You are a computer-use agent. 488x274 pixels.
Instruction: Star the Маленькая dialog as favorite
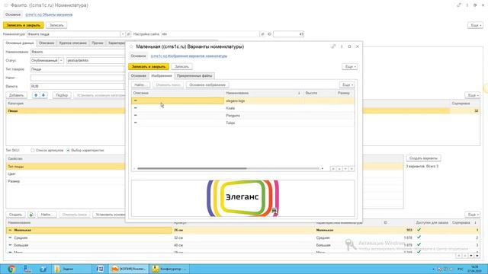click(131, 46)
